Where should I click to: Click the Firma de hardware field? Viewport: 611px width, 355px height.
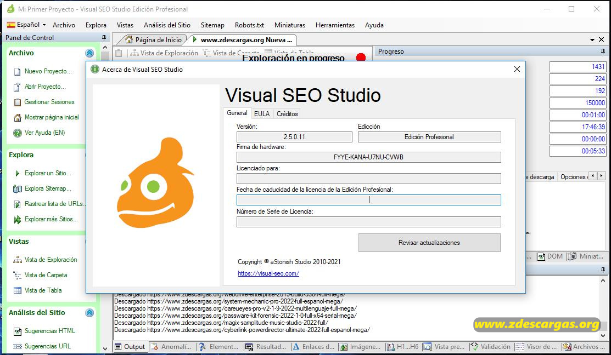coord(368,157)
